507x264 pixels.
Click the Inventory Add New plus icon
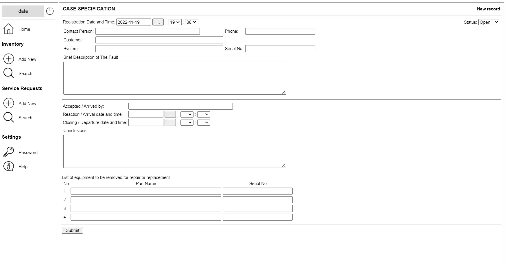[x=9, y=59]
